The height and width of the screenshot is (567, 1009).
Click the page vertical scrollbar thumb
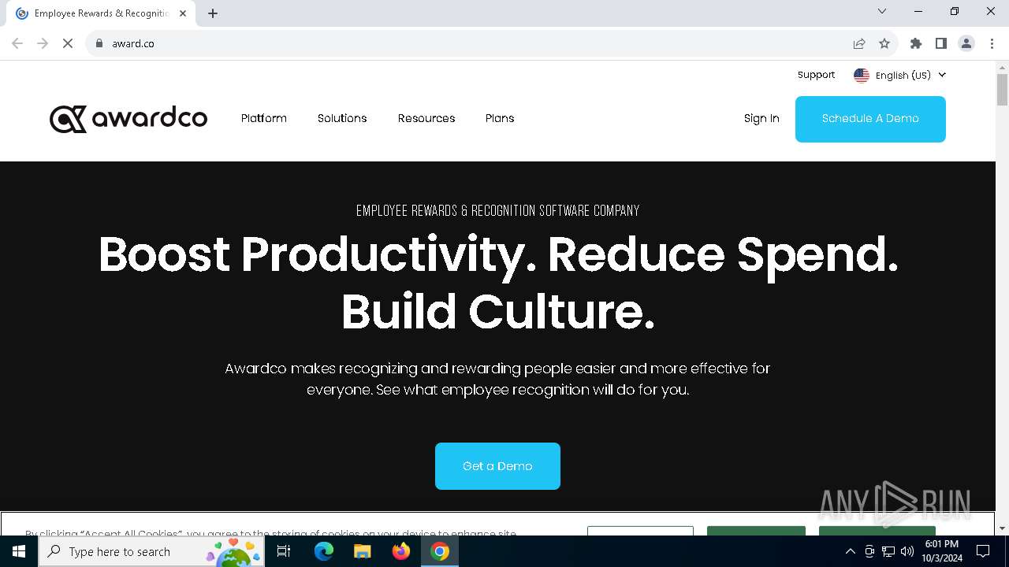(1002, 89)
